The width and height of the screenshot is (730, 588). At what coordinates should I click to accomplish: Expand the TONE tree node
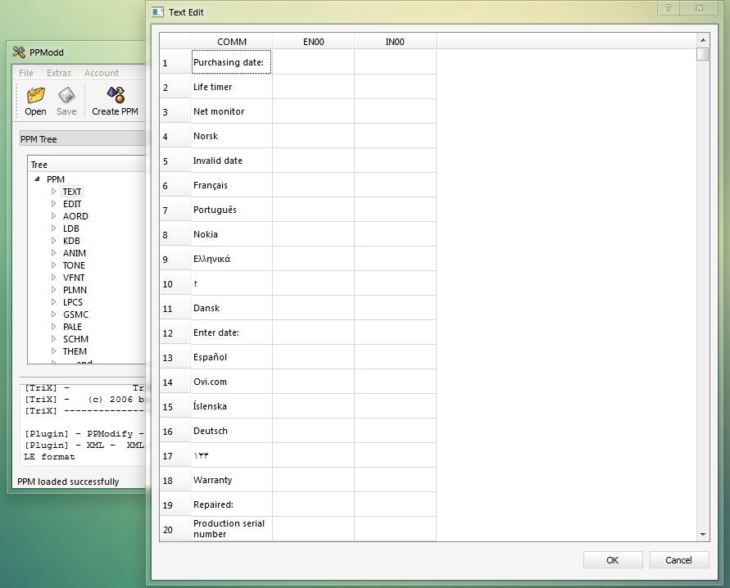[53, 265]
